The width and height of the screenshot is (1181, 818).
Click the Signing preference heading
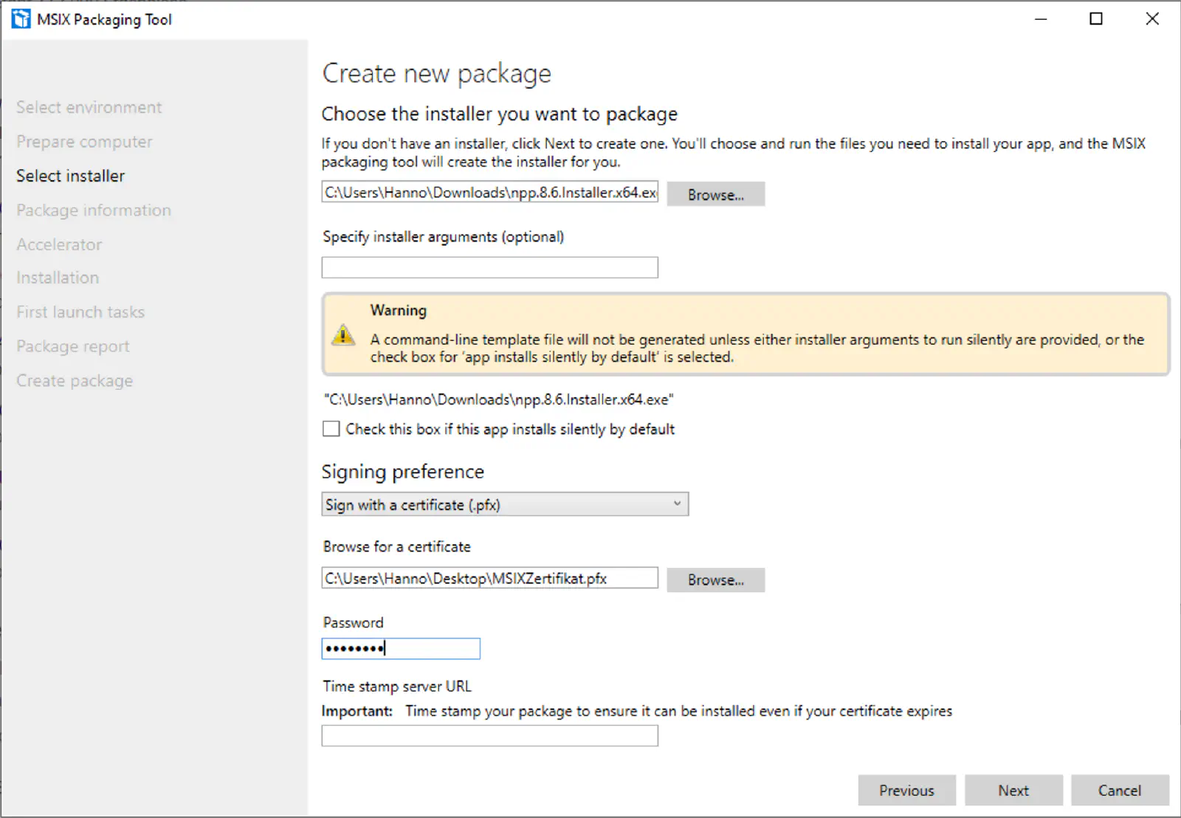pyautogui.click(x=403, y=472)
